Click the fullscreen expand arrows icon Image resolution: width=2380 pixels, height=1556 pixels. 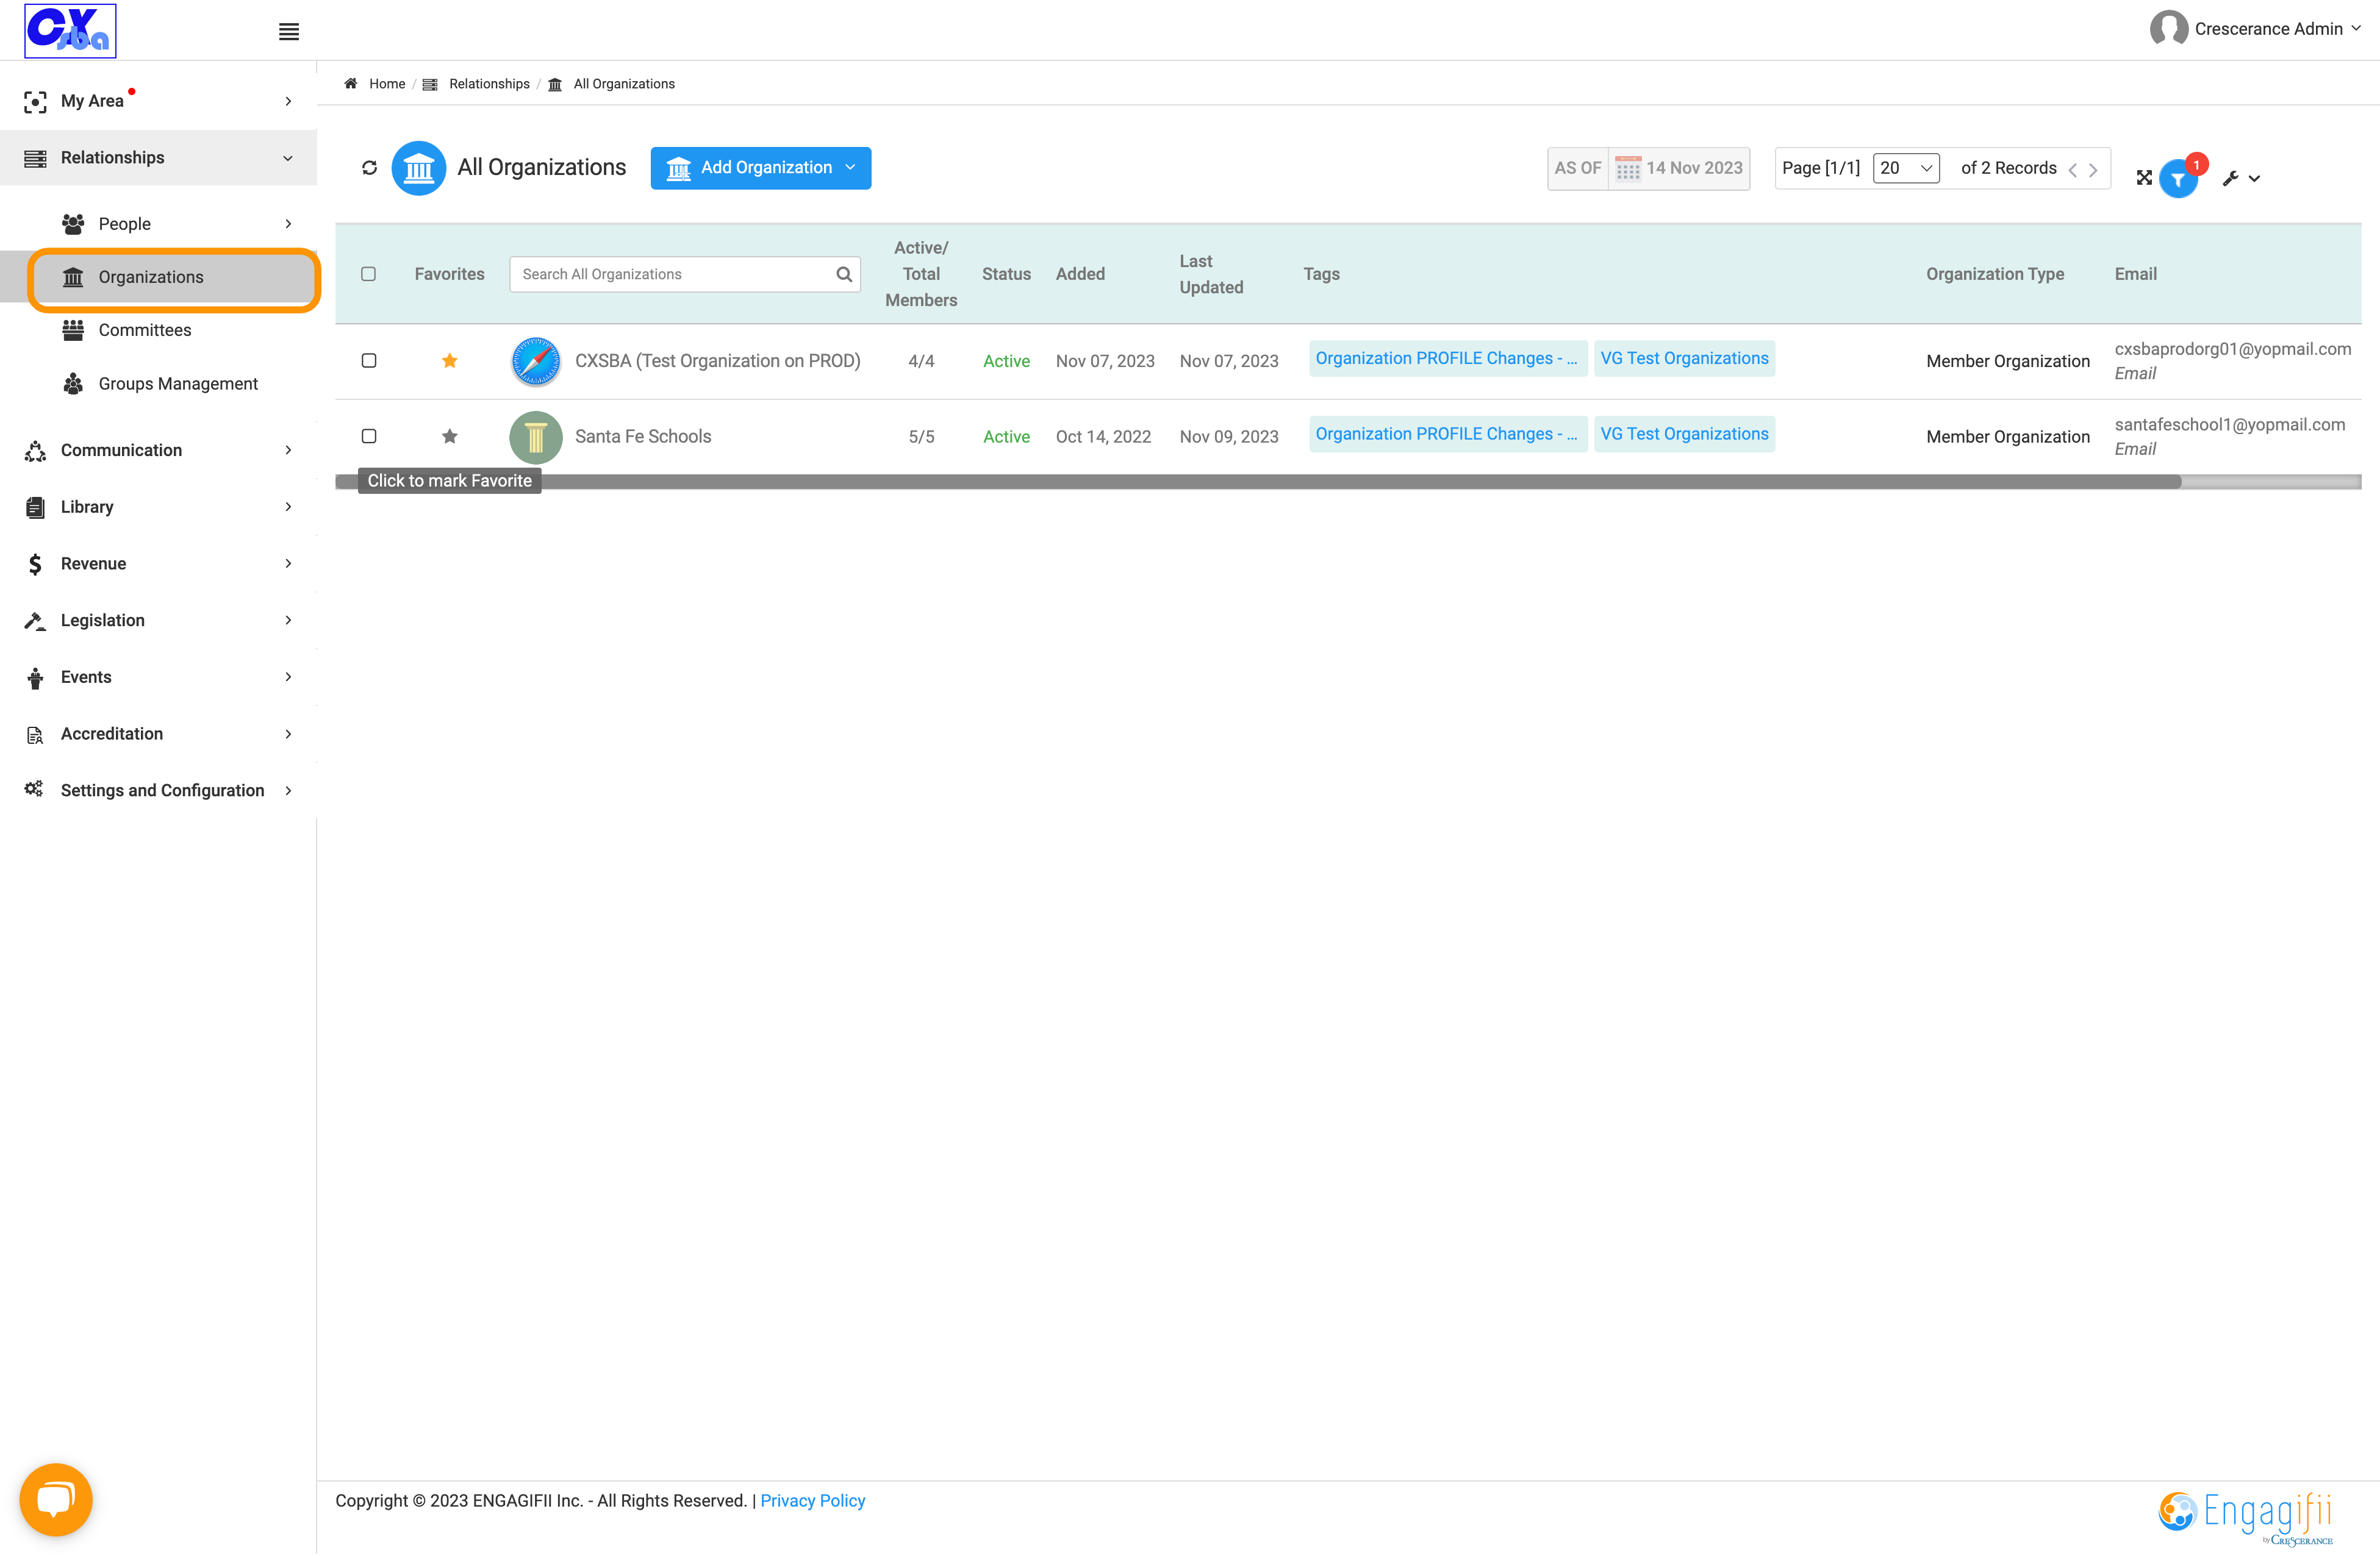[x=2144, y=178]
